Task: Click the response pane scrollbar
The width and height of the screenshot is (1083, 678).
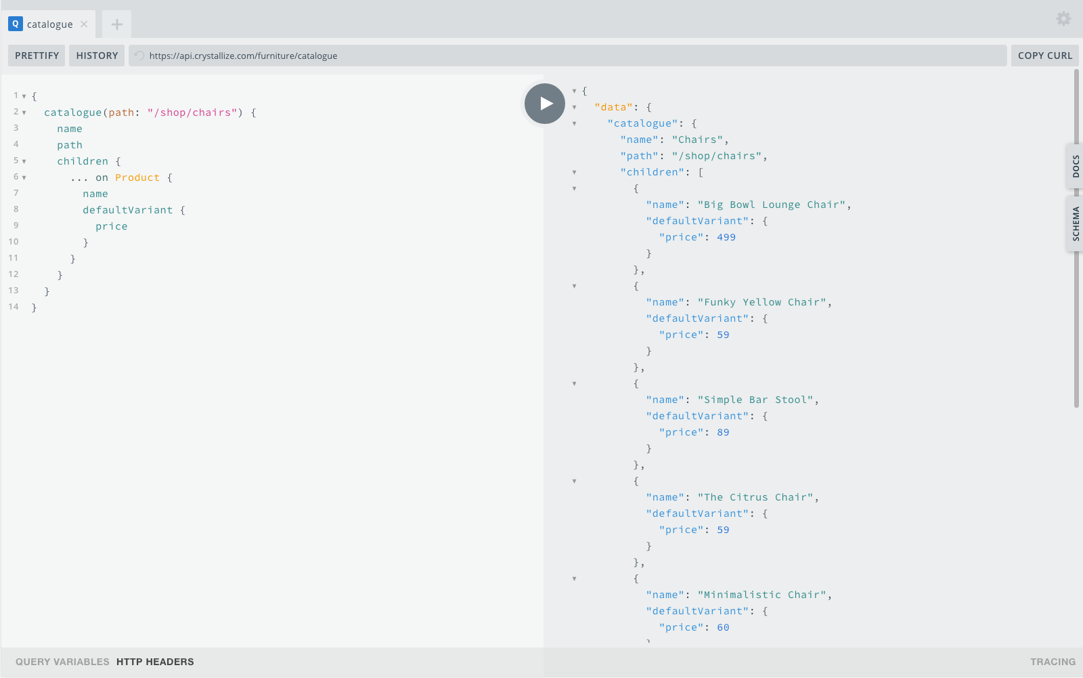Action: tap(1076, 238)
